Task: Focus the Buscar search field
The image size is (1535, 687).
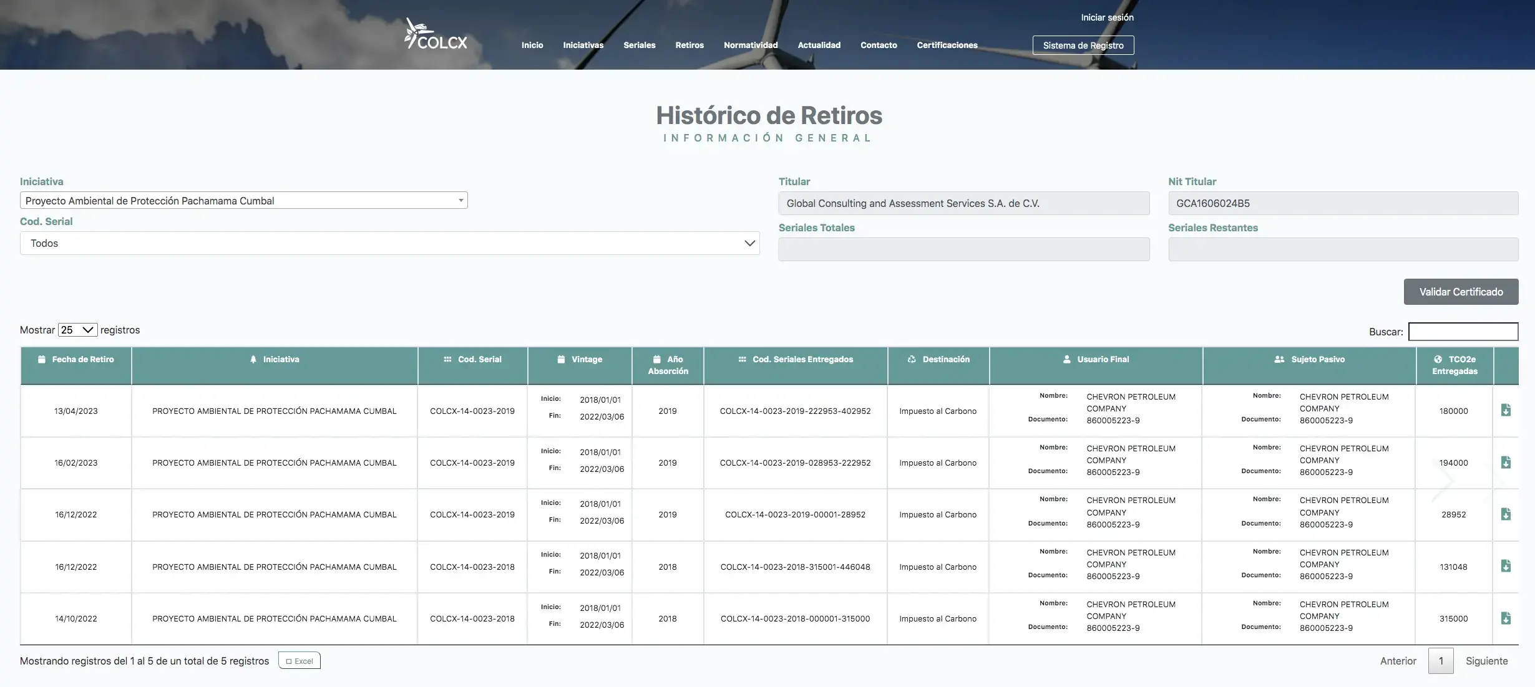Action: pyautogui.click(x=1463, y=332)
